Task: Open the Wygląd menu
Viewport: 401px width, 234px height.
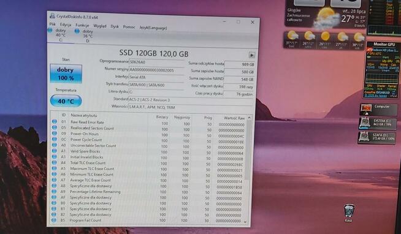Action: [100, 26]
